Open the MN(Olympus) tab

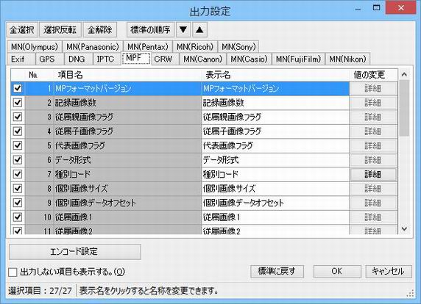coord(35,47)
